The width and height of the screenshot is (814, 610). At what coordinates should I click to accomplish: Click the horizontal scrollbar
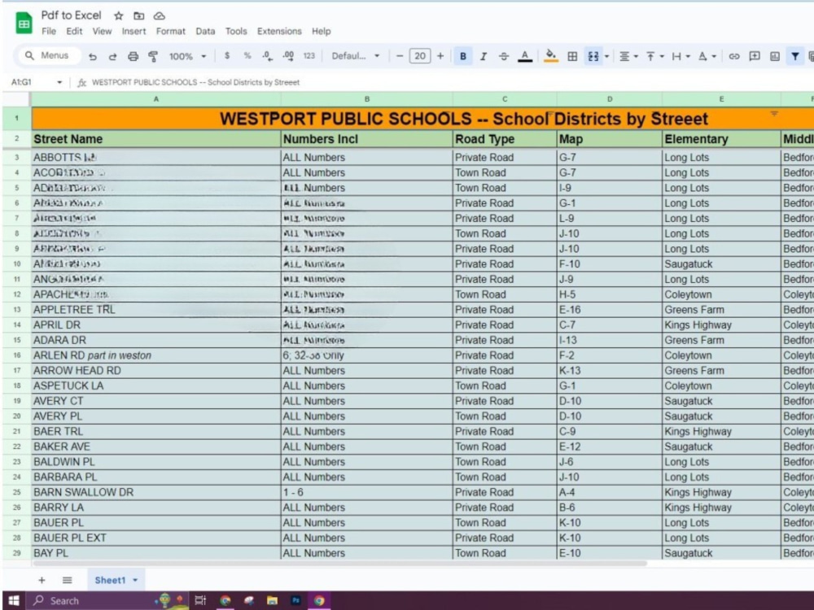pyautogui.click(x=339, y=564)
